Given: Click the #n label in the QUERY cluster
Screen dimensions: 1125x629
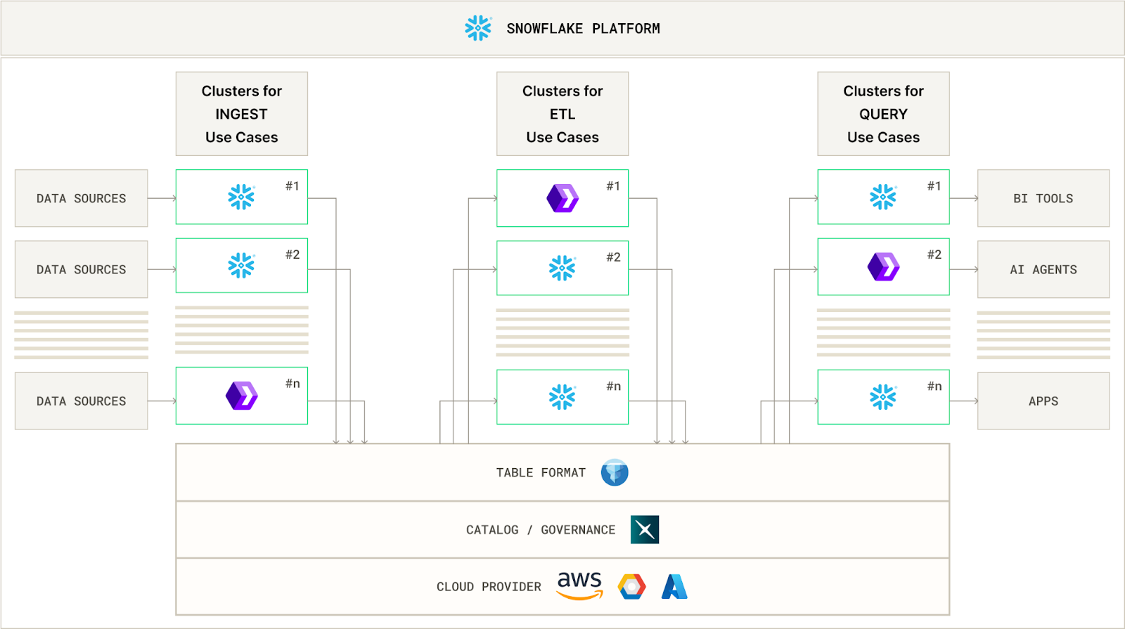Looking at the screenshot, I should pos(934,386).
